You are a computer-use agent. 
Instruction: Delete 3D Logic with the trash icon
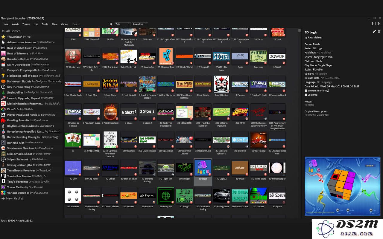[x=379, y=31]
